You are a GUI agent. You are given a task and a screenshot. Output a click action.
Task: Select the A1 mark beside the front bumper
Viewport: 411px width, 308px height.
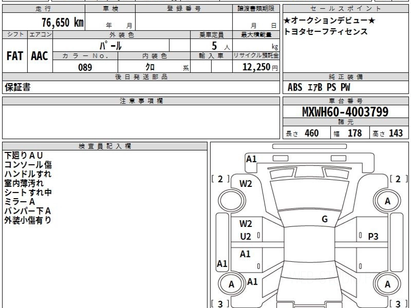pos(251,159)
